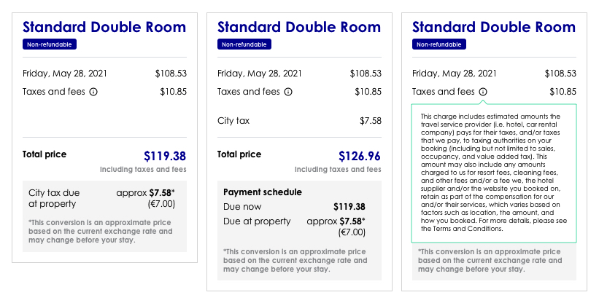Click the Standard Double Room heading in right card
Screen dimensions: 599x303
coord(494,27)
